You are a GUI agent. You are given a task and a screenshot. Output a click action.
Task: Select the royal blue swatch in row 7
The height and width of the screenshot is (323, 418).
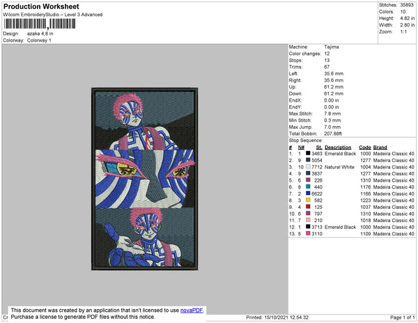[x=308, y=194]
